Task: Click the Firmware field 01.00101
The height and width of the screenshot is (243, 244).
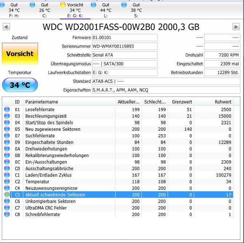Action: 125,38
